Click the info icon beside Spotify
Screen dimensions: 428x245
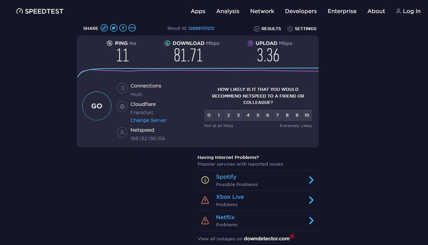tap(205, 180)
